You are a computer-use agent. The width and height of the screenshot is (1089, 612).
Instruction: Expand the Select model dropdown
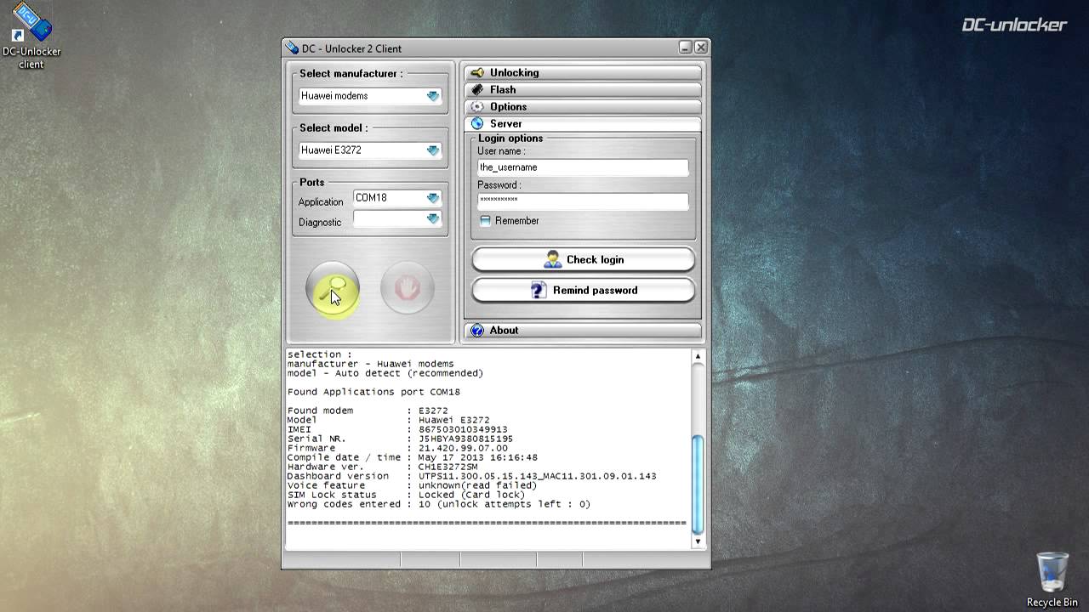(433, 150)
